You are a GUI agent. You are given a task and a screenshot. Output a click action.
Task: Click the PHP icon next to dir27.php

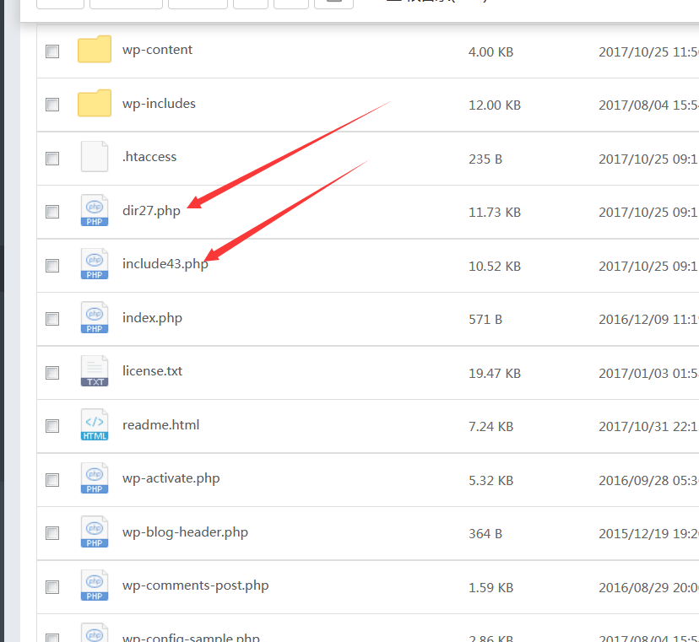pos(94,210)
